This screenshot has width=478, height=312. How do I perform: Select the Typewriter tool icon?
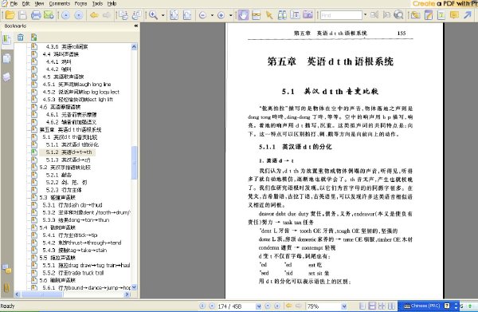coord(441,15)
